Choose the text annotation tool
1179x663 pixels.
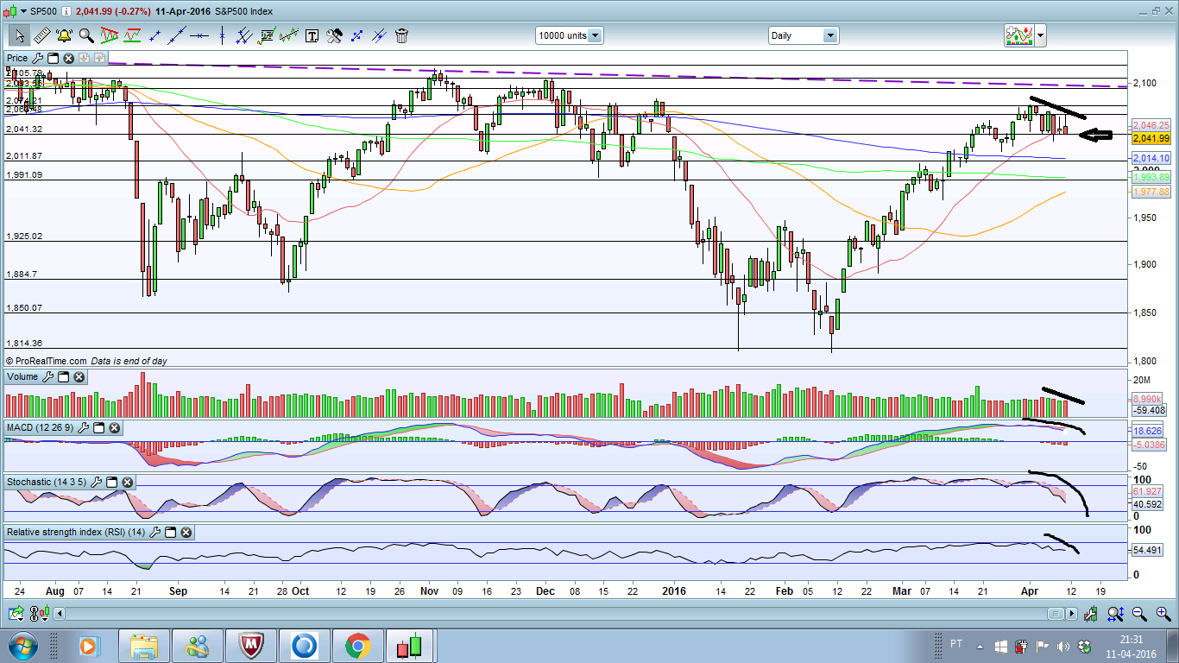click(312, 35)
